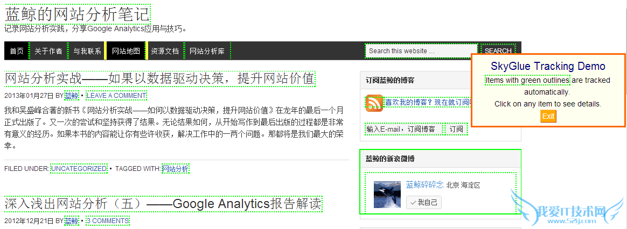
Task: Click the SEARCH button
Action: tap(498, 51)
